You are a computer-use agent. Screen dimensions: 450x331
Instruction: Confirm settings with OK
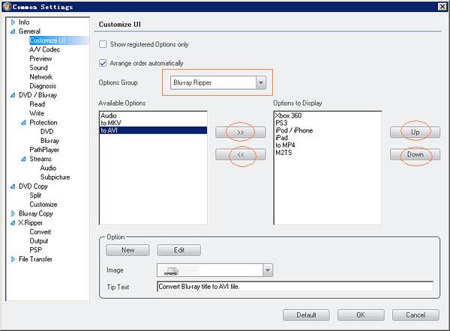click(361, 315)
